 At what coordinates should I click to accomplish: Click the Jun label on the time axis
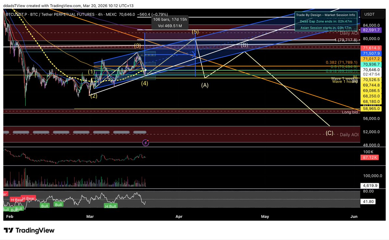point(354,217)
